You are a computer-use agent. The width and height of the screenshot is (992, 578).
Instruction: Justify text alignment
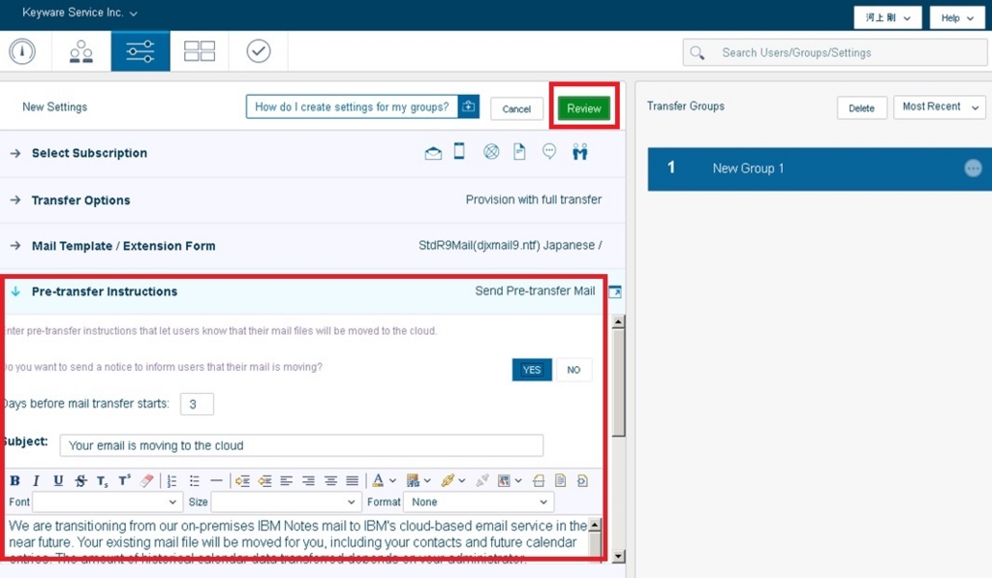coord(353,481)
